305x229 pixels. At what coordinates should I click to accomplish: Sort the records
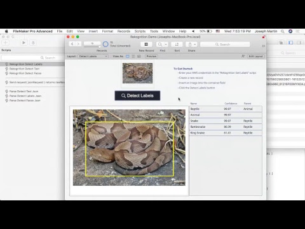(177, 44)
